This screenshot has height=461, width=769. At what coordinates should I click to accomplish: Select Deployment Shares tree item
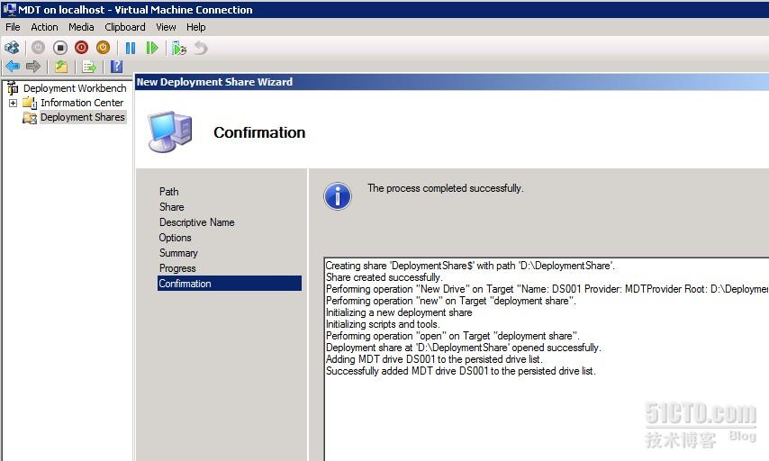click(83, 117)
